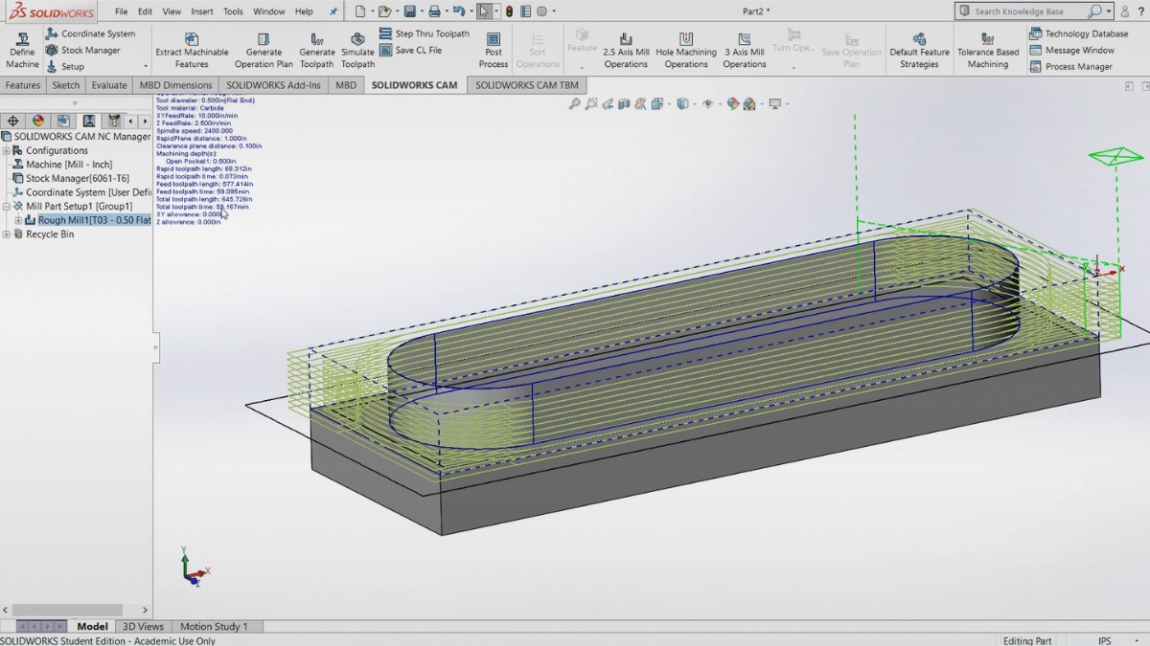Click the New document icon
The width and height of the screenshot is (1150, 646).
coord(359,11)
